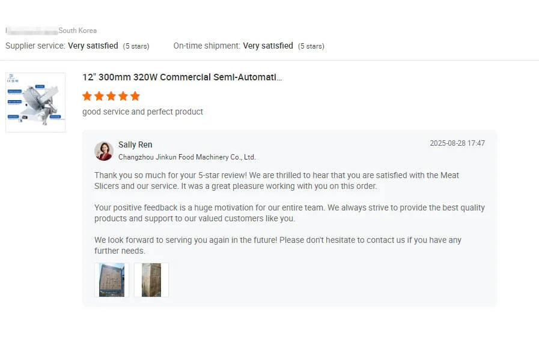Viewport: 539px width, 340px height.
Task: Click the "Thank you so much" reply paragraph
Action: 276,180
